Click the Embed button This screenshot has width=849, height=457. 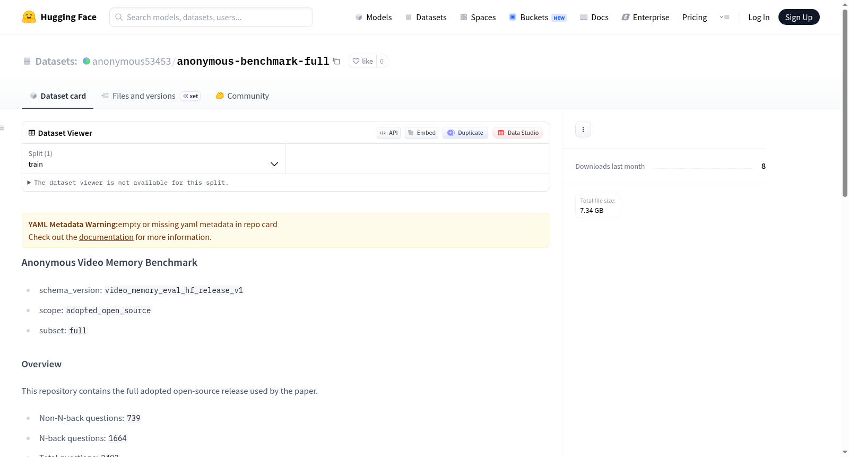coord(421,133)
